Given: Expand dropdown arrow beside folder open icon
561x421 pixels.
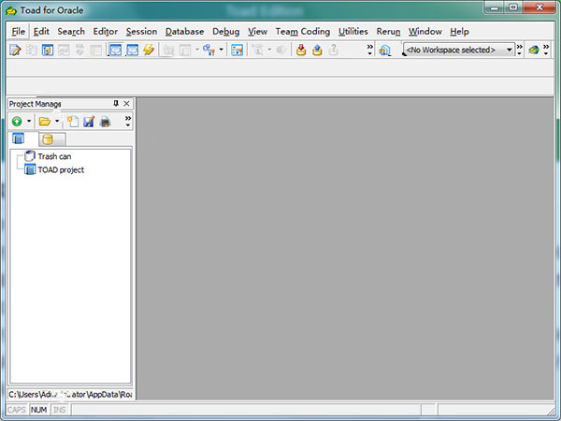Looking at the screenshot, I should pyautogui.click(x=57, y=122).
